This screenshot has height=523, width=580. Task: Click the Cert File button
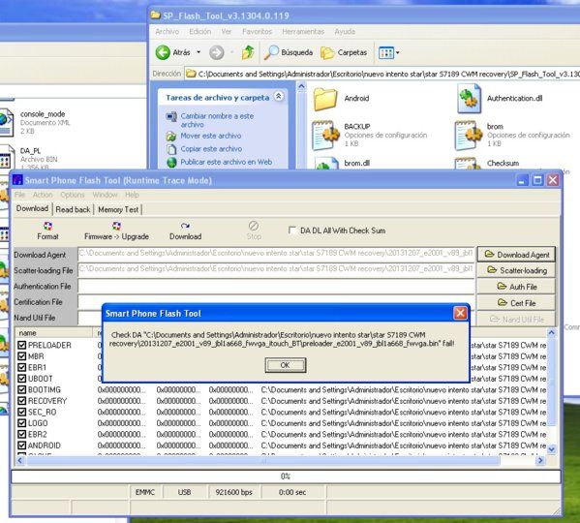pyautogui.click(x=516, y=303)
